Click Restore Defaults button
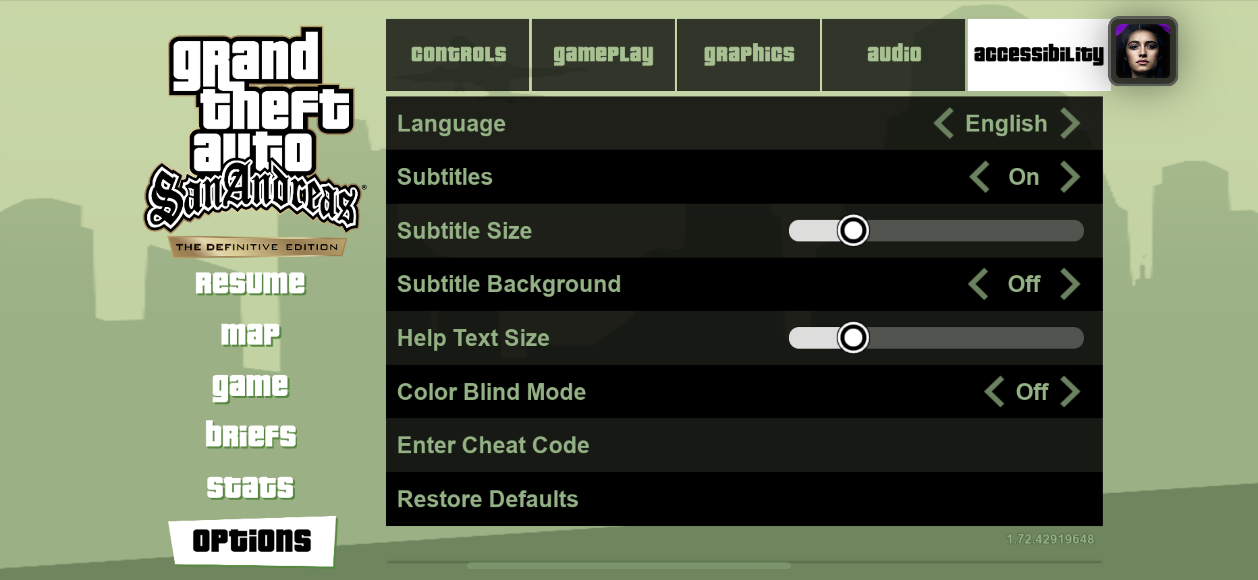This screenshot has width=1258, height=580. click(487, 499)
